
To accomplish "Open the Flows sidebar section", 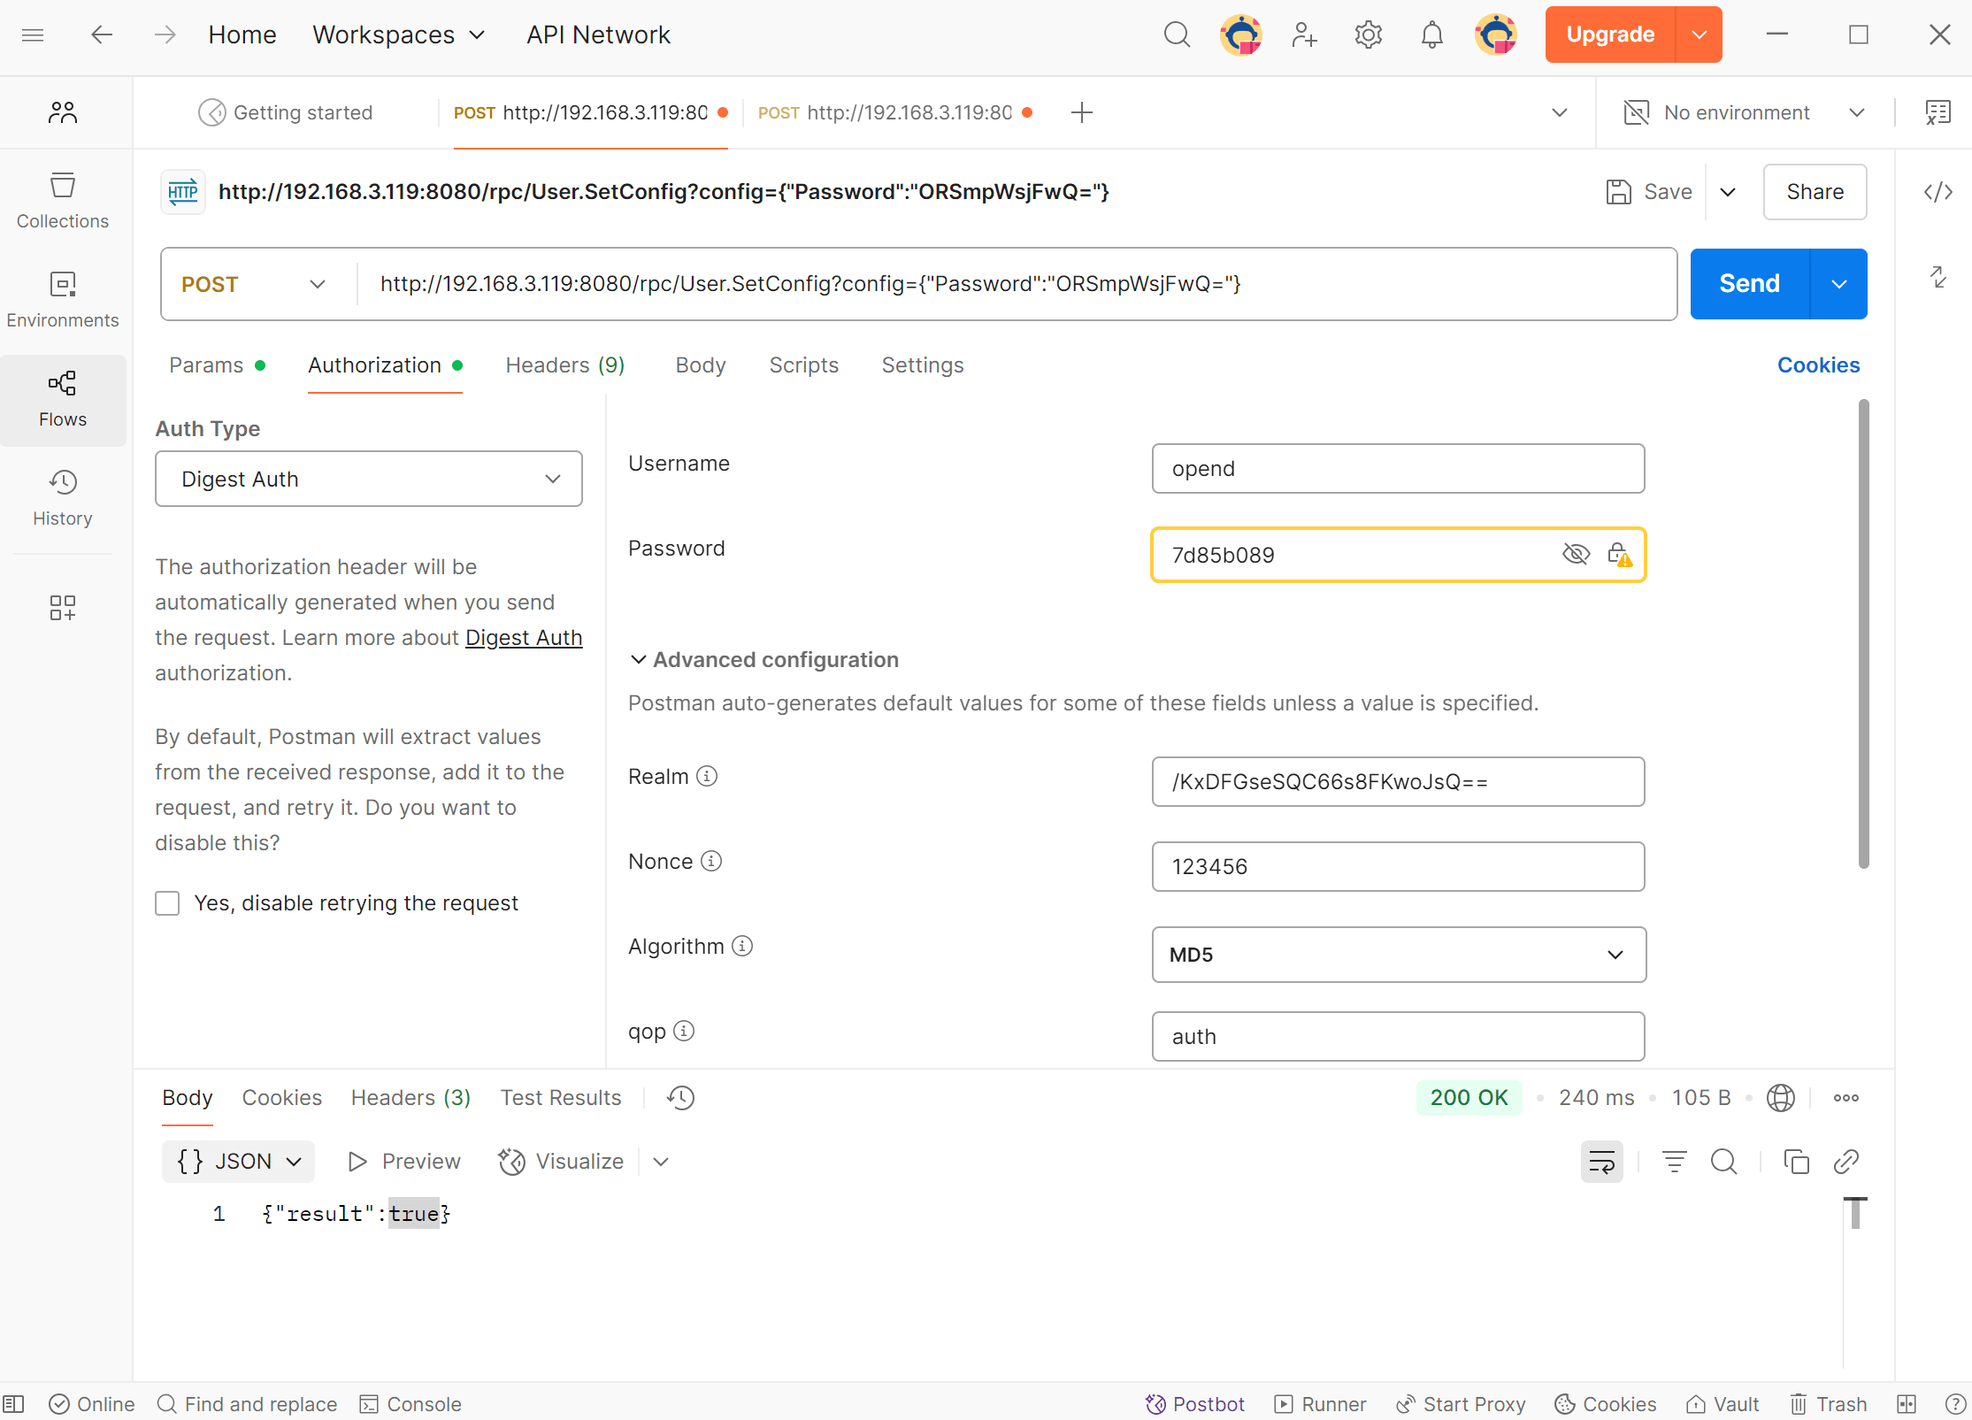I will [62, 398].
